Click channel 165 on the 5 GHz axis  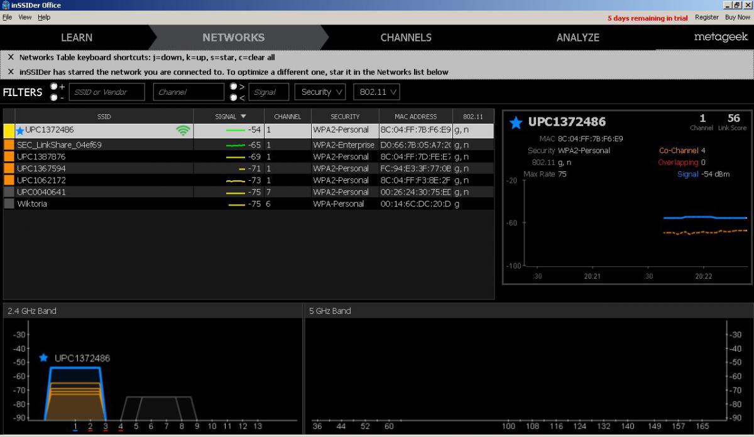[702, 426]
